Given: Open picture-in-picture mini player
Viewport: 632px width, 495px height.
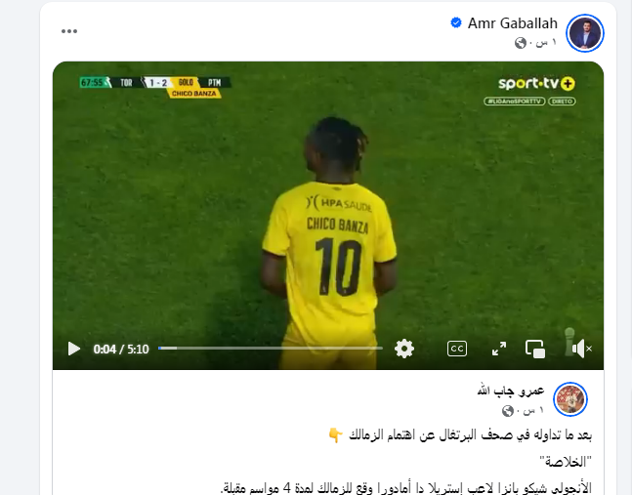Looking at the screenshot, I should (535, 349).
